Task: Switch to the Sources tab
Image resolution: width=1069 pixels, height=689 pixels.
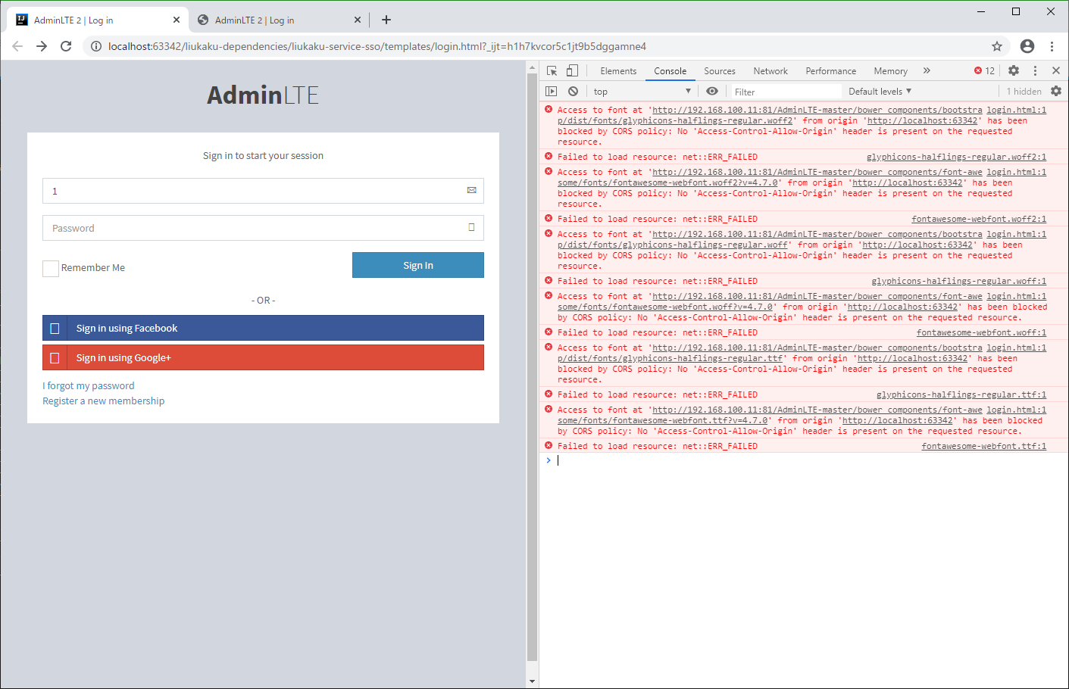Action: click(x=720, y=70)
